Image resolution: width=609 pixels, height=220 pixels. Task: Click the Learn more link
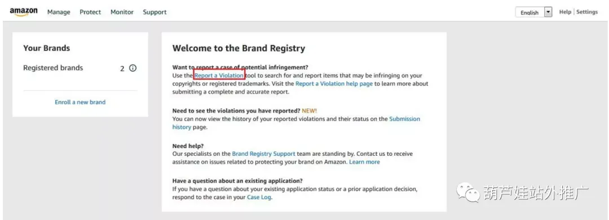pos(364,162)
